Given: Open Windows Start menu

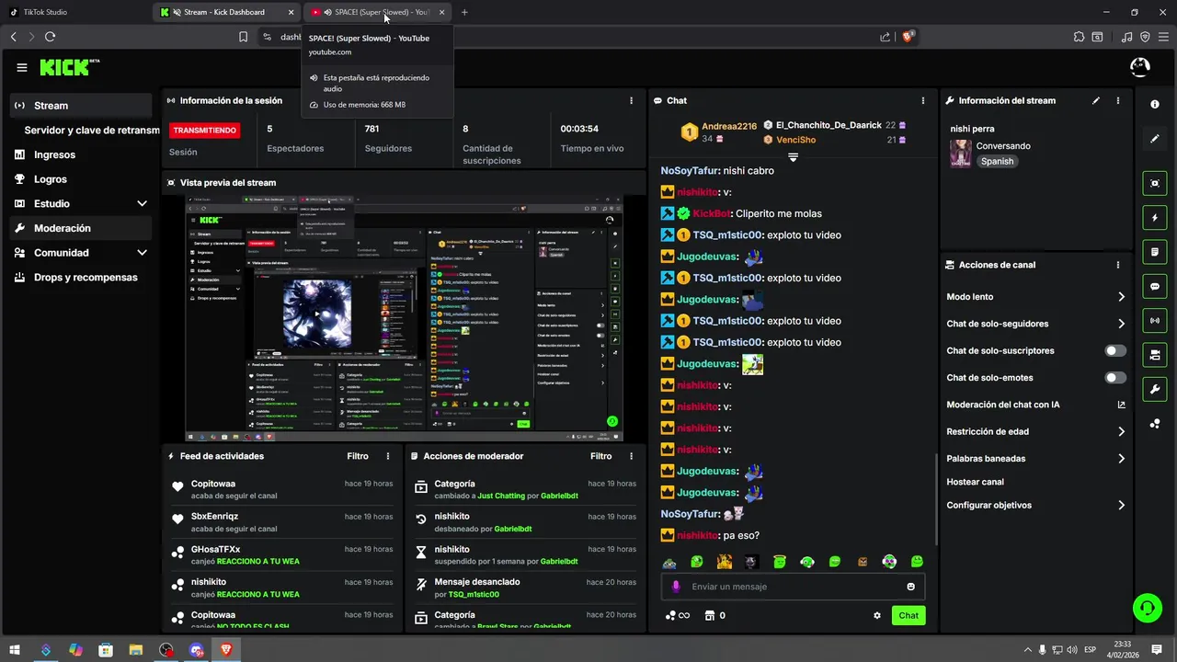Looking at the screenshot, I should point(16,650).
